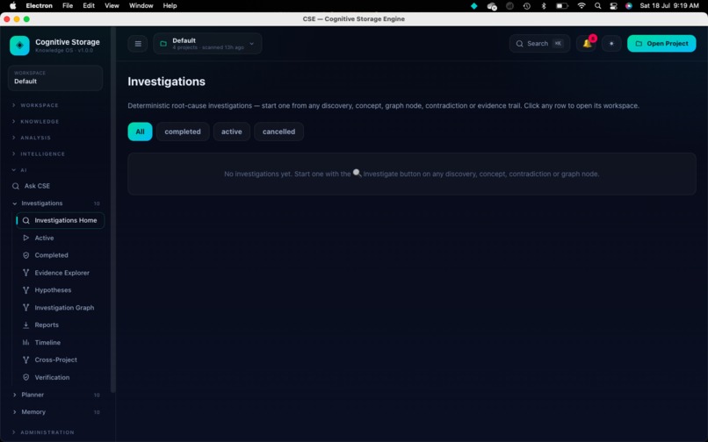This screenshot has width=708, height=442.
Task: Click the Search field in header
Action: 539,44
